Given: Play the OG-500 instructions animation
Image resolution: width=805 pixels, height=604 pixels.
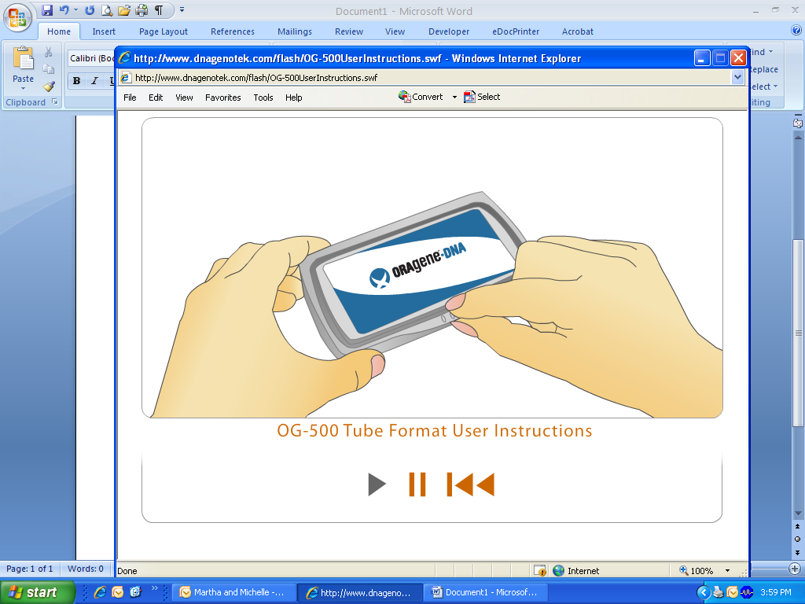Looking at the screenshot, I should [x=377, y=484].
